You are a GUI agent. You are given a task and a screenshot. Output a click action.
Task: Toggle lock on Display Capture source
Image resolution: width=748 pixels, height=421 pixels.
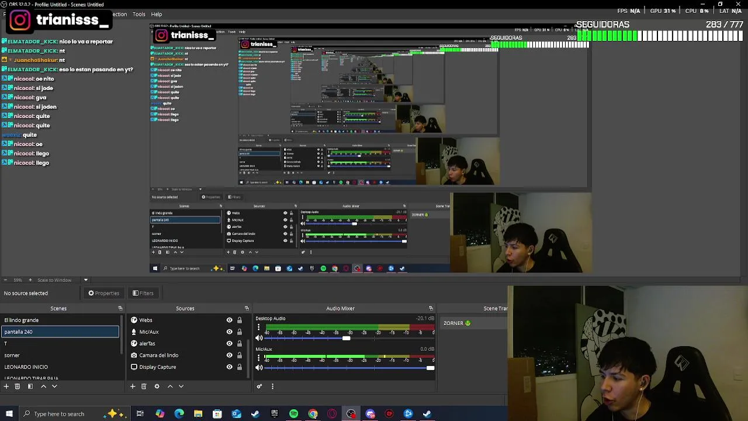pos(239,367)
